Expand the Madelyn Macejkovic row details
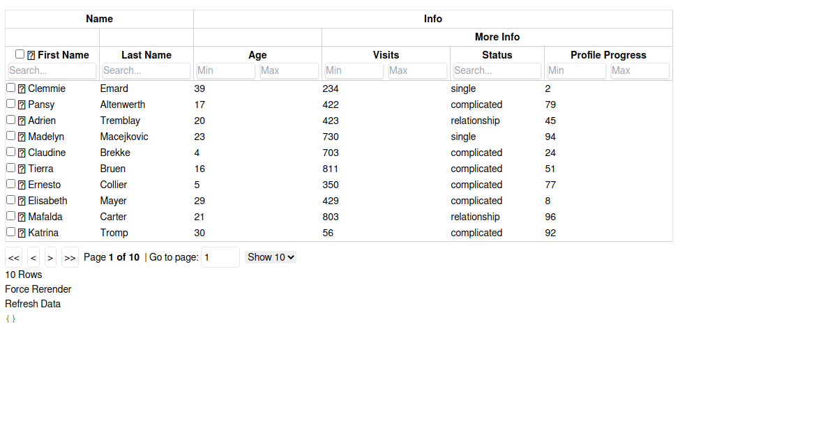 pyautogui.click(x=23, y=135)
